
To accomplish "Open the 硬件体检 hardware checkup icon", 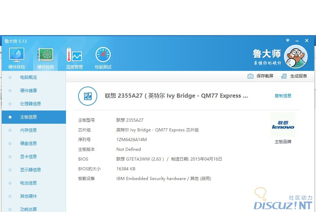I will [x=17, y=55].
